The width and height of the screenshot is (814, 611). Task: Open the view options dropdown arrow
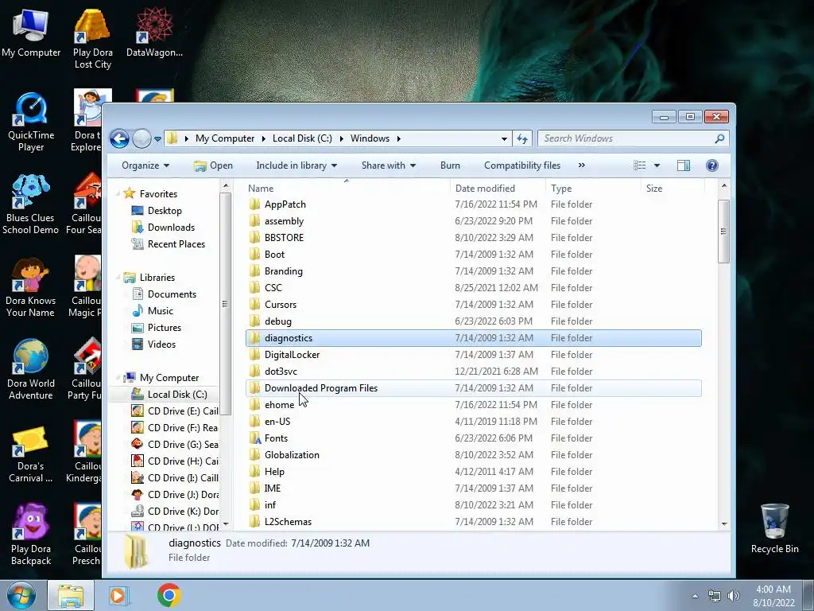(x=657, y=165)
